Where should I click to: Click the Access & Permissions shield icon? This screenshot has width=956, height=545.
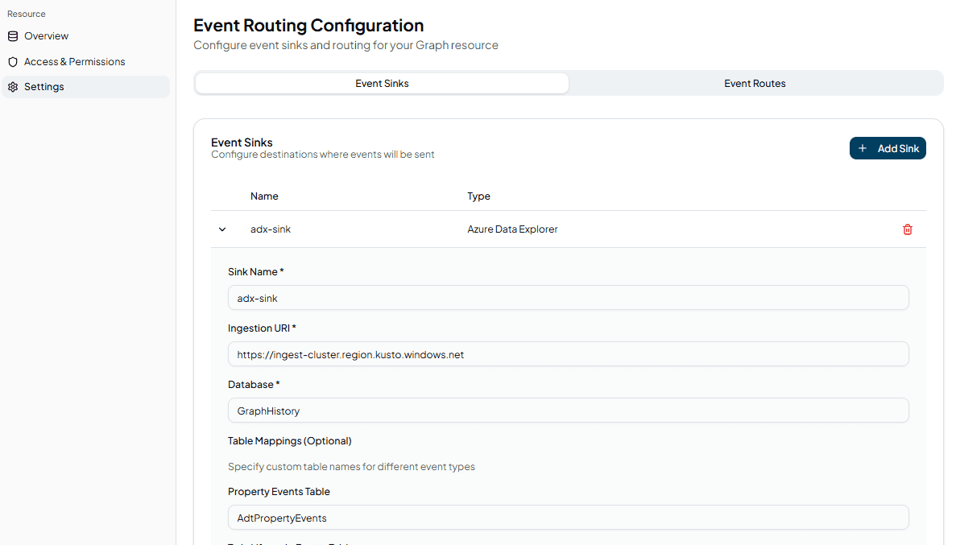13,62
